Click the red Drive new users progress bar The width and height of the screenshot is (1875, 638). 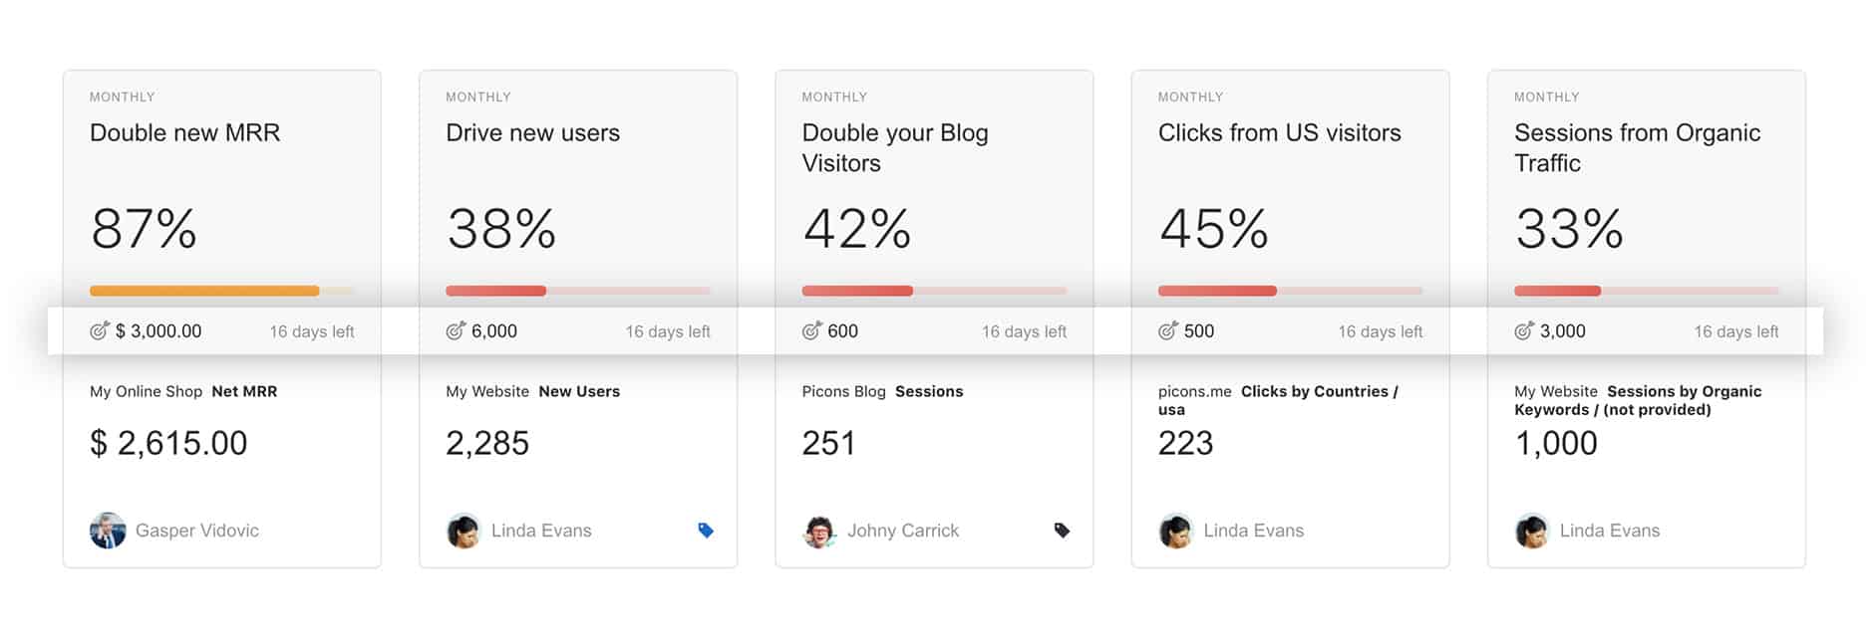[x=495, y=291]
